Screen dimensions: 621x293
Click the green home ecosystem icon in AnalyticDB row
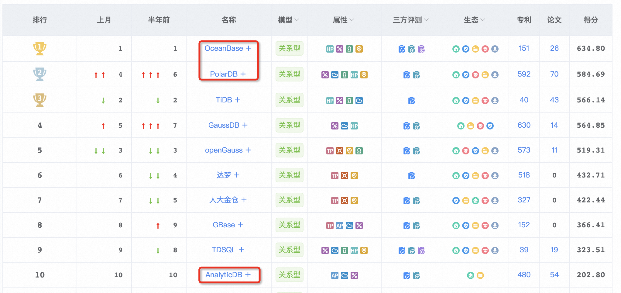pos(471,275)
